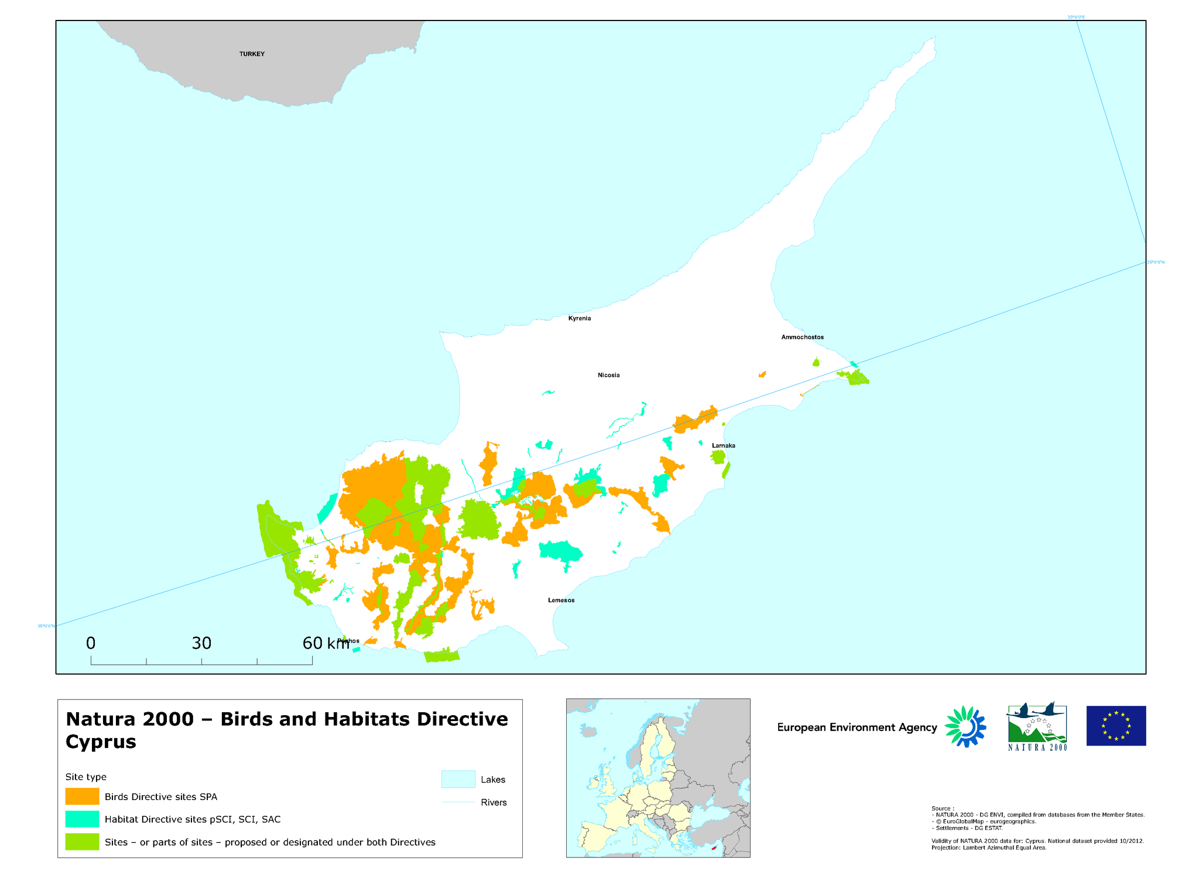The image size is (1199, 872).
Task: Click the Nicosia city label
Action: coord(608,375)
